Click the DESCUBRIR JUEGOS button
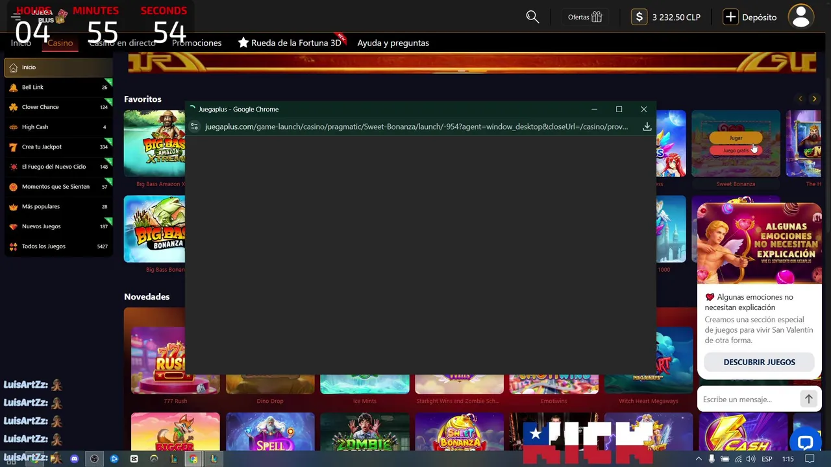 759,362
